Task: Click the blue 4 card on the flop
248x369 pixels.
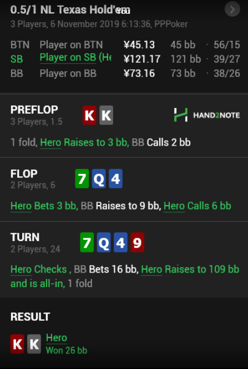Action: click(115, 178)
